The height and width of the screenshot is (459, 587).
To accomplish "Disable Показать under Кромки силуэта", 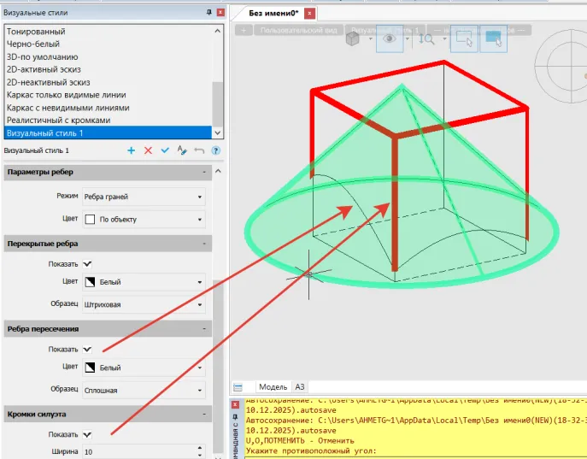I will 87,434.
